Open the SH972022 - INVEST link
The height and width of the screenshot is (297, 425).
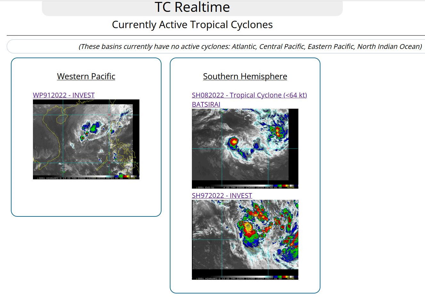[x=222, y=195]
